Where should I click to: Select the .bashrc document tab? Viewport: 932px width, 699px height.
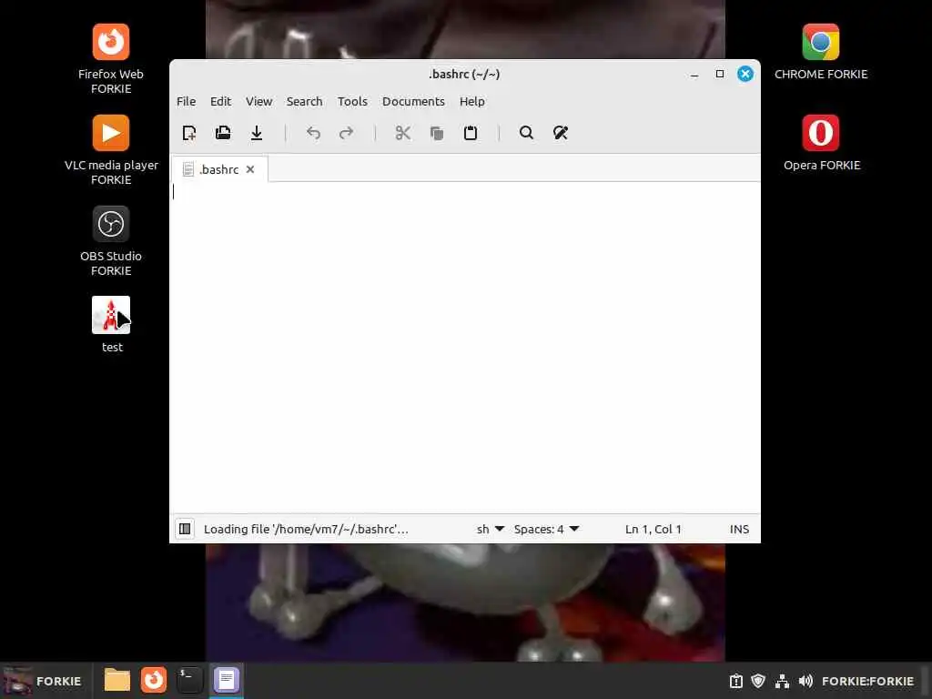218,169
